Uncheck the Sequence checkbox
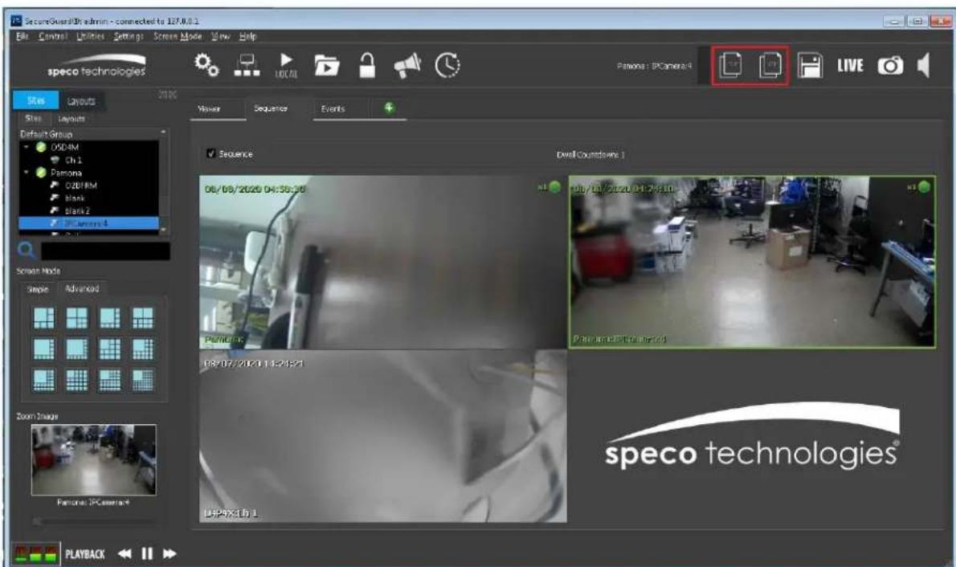Image resolution: width=956 pixels, height=567 pixels. pyautogui.click(x=211, y=153)
